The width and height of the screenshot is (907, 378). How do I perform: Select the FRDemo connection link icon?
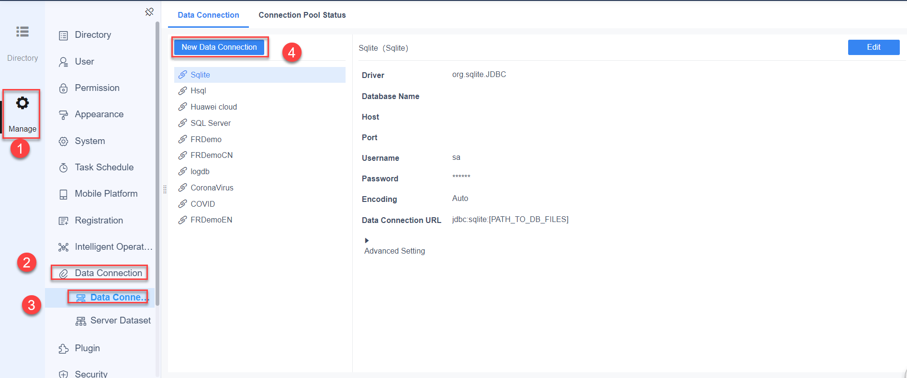click(x=182, y=139)
